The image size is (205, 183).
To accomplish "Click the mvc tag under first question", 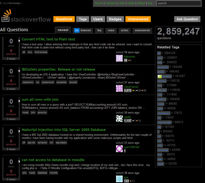I will [30, 52].
